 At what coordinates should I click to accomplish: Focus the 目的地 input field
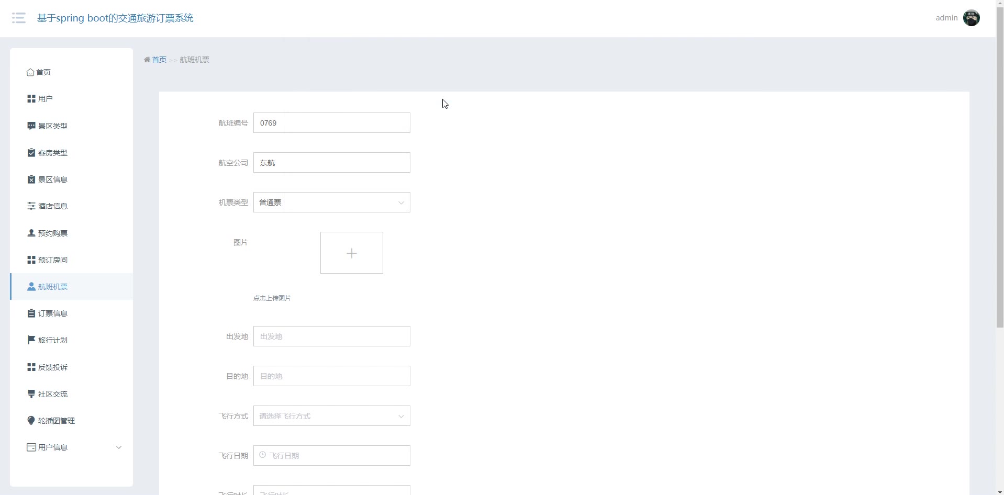coord(332,376)
